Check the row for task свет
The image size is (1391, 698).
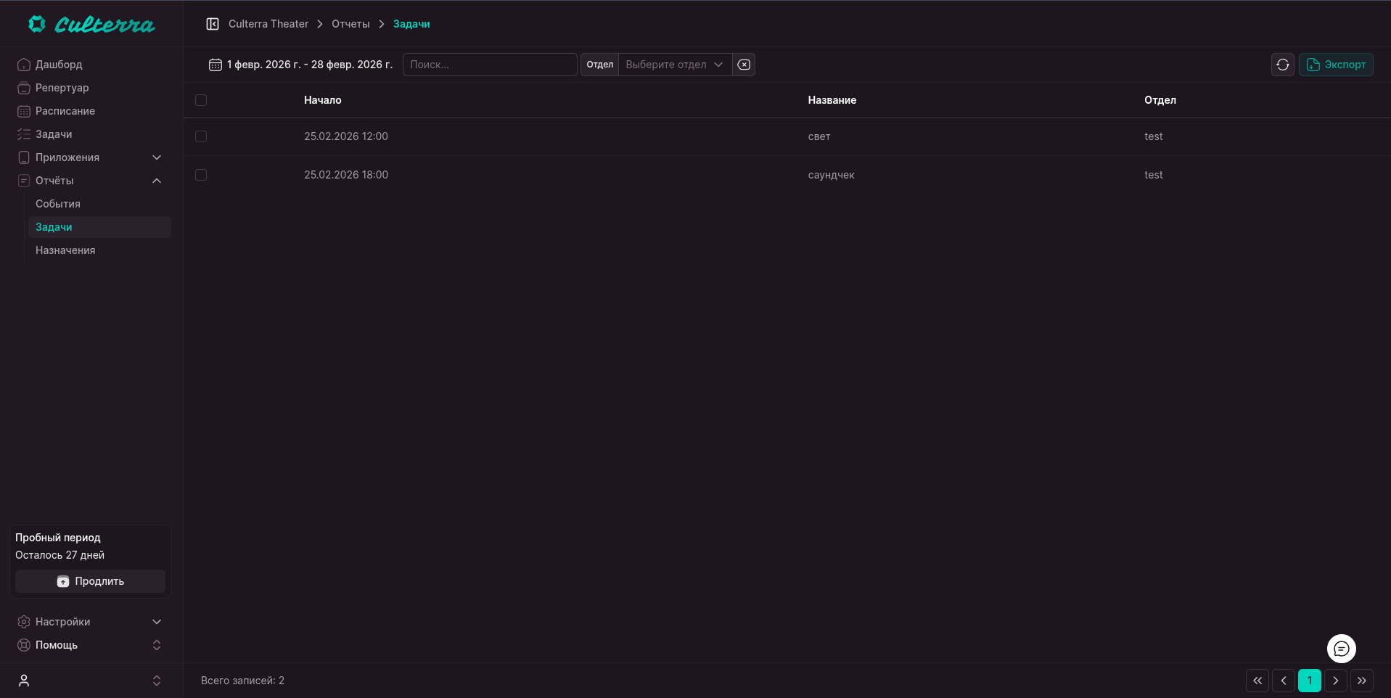[201, 136]
